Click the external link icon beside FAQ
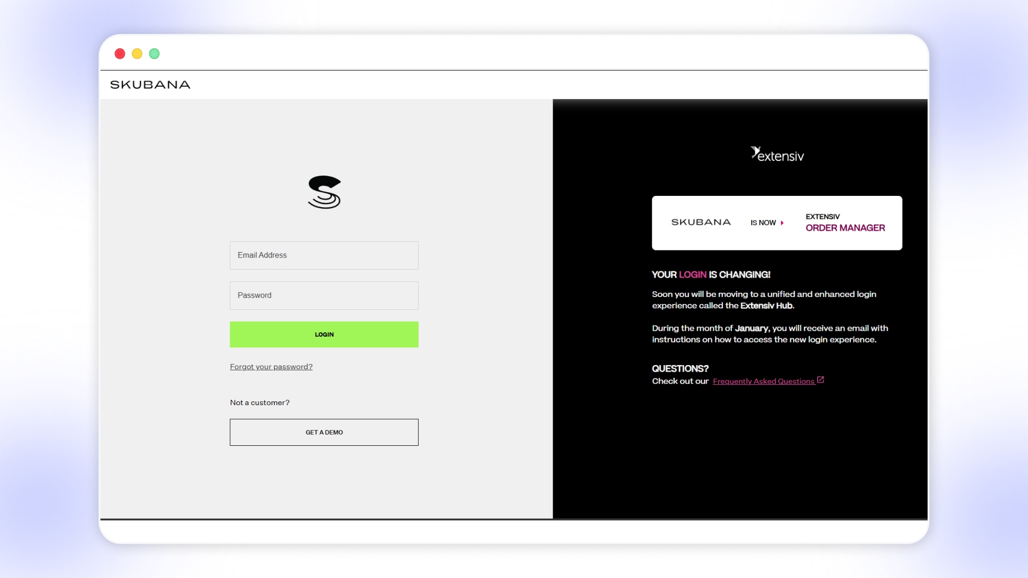This screenshot has width=1028, height=578. 820,380
